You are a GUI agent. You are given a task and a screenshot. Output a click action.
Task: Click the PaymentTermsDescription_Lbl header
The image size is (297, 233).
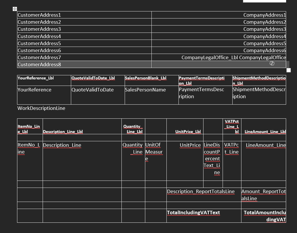coord(201,80)
